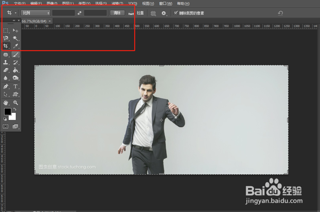Select the Eraser tool
Viewport: 320px width, 212px height.
(x=6, y=70)
